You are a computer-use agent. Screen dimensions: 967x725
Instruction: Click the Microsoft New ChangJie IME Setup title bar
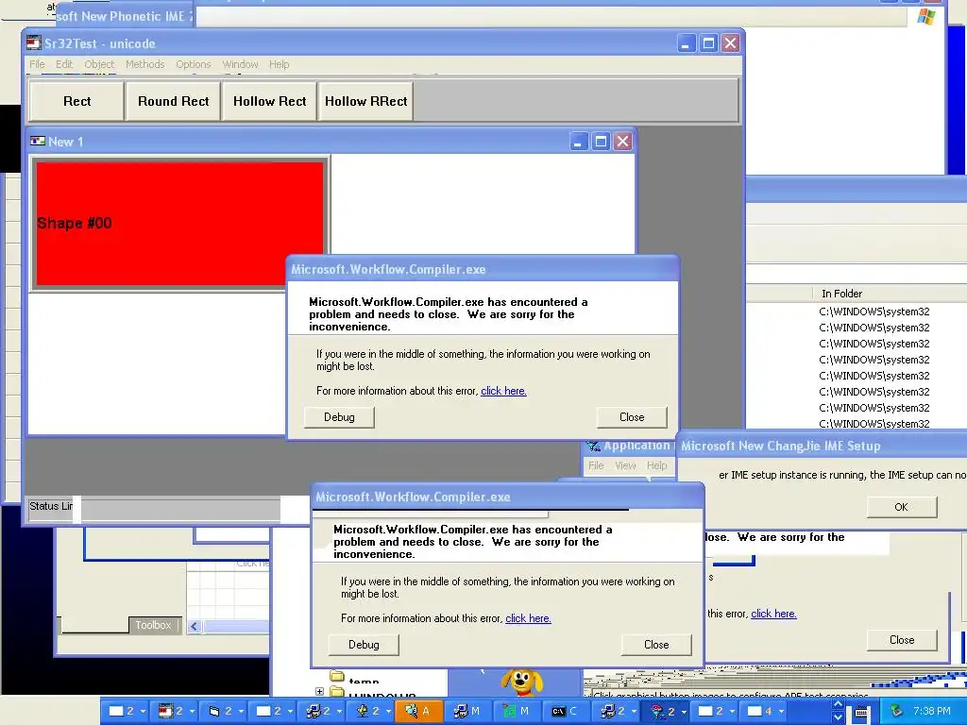coord(822,446)
